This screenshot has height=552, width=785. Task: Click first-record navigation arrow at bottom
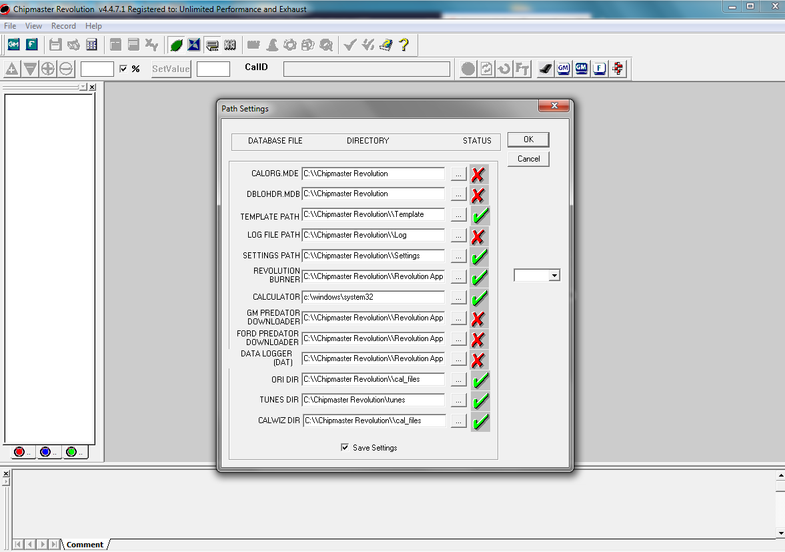(x=17, y=544)
